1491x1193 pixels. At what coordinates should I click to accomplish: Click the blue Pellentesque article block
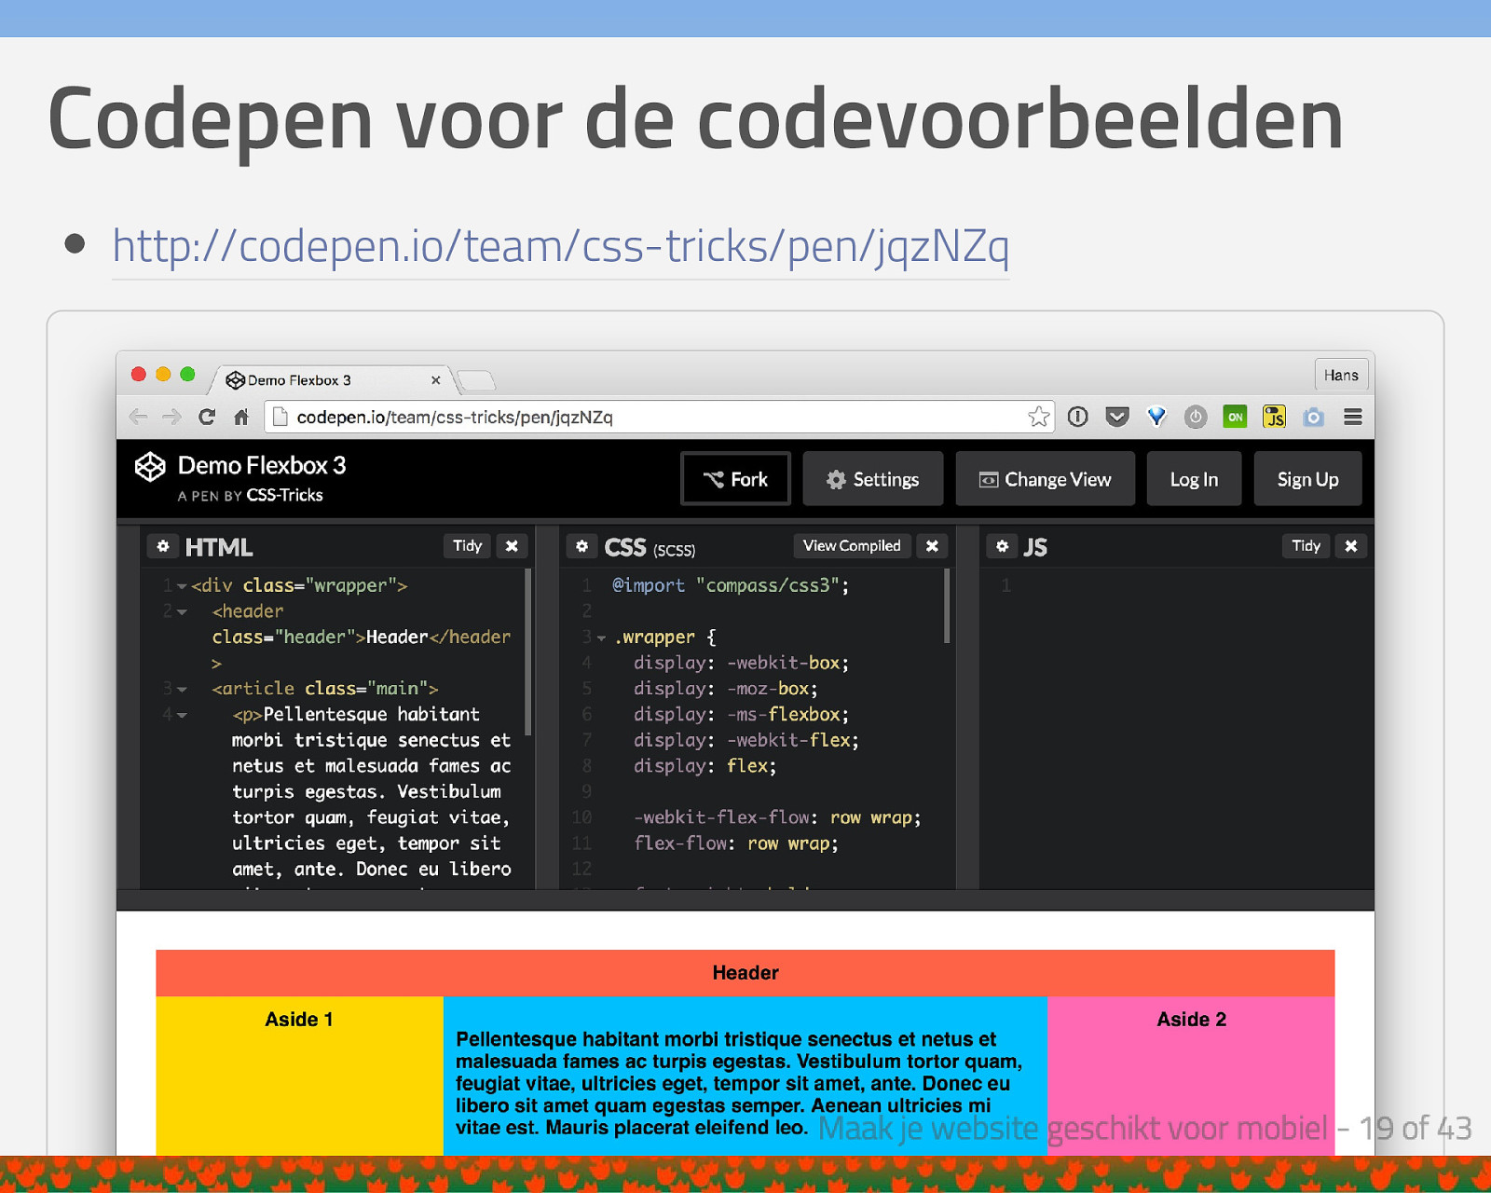(x=745, y=1076)
